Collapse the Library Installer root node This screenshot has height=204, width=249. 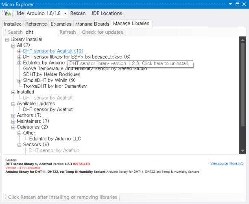(x=7, y=39)
